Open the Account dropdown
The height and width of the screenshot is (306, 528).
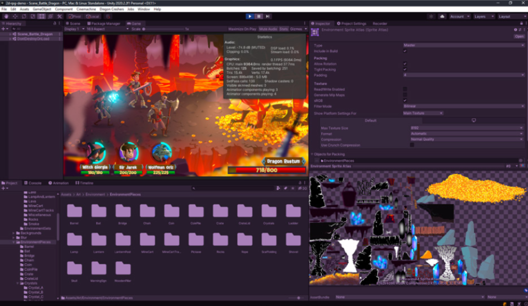click(460, 16)
